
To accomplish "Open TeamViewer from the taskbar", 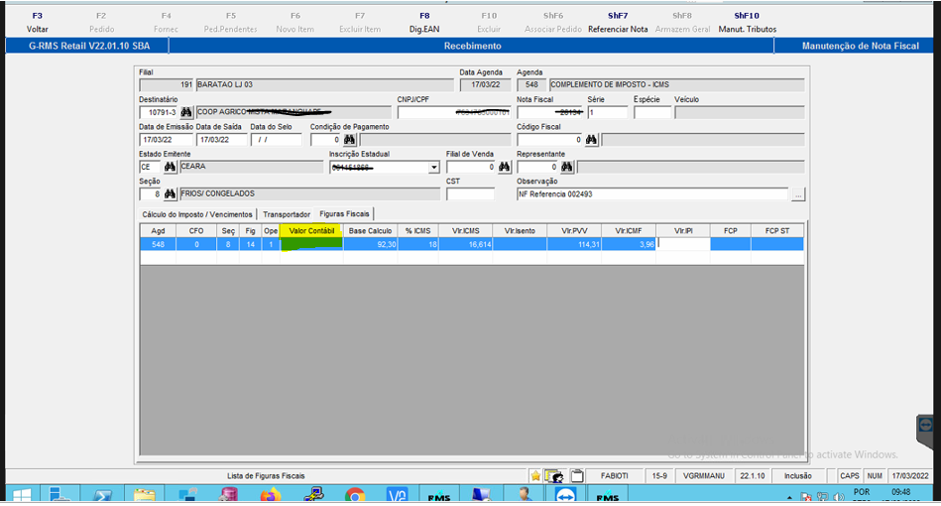I will (x=565, y=496).
